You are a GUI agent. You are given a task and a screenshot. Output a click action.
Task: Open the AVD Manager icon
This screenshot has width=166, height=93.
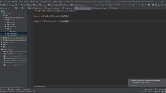pyautogui.click(x=159, y=5)
